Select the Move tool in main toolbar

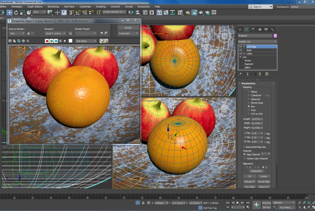click(x=10, y=12)
